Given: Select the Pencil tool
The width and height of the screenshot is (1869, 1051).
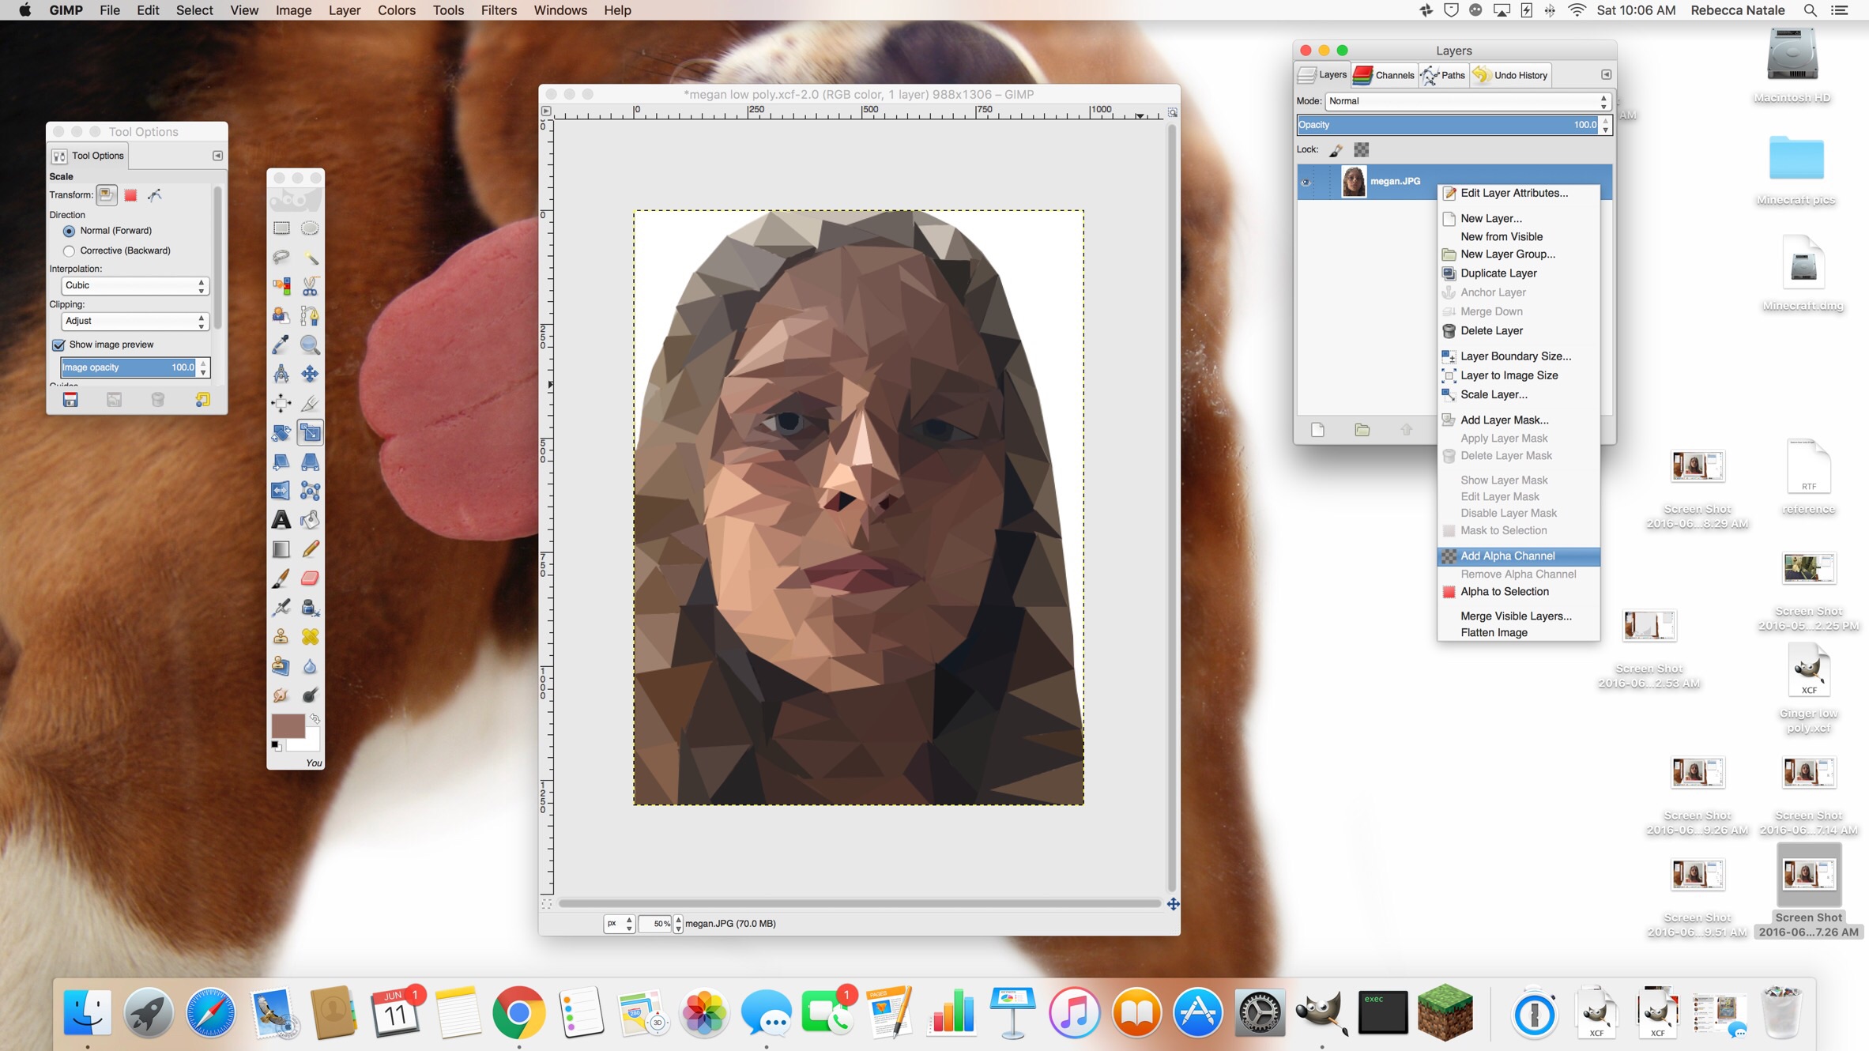Looking at the screenshot, I should [310, 549].
